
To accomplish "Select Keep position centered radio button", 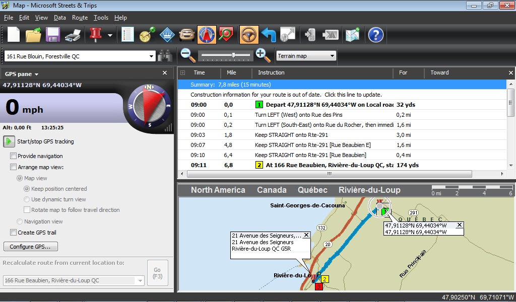I will [27, 189].
